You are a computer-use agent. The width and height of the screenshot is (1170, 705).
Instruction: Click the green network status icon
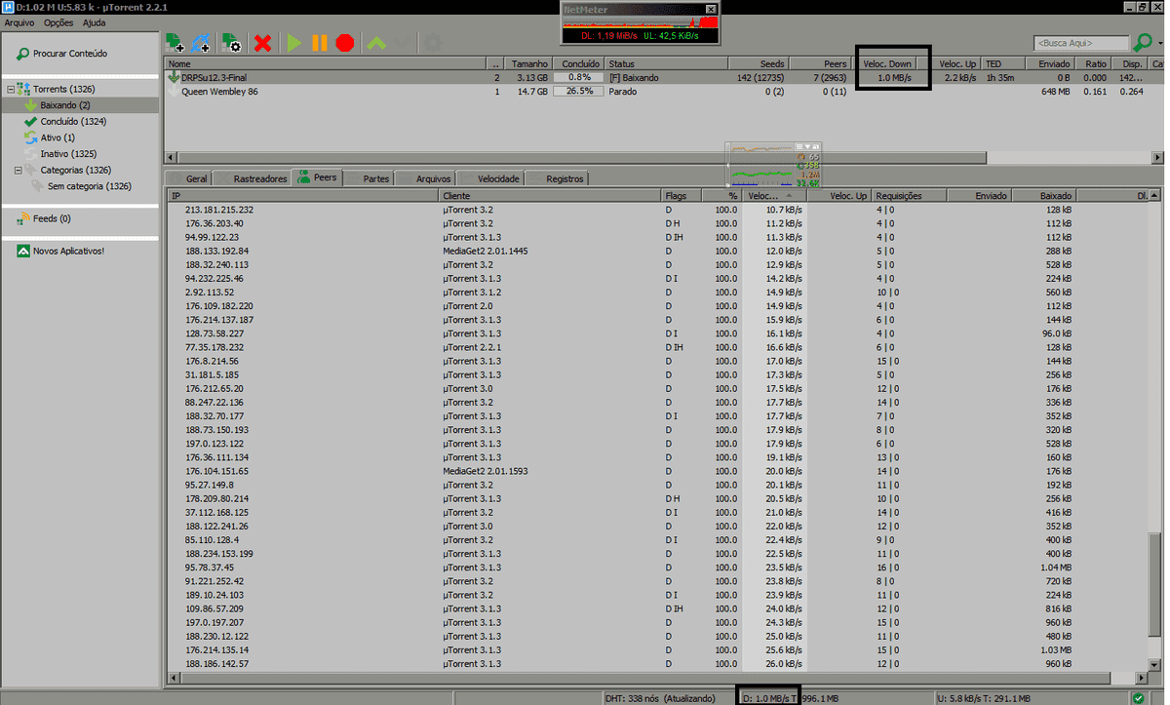(1138, 697)
